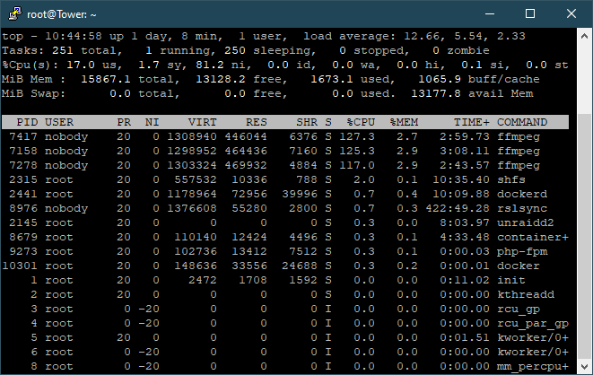Click the 10:44:58 clock time

pos(74,36)
